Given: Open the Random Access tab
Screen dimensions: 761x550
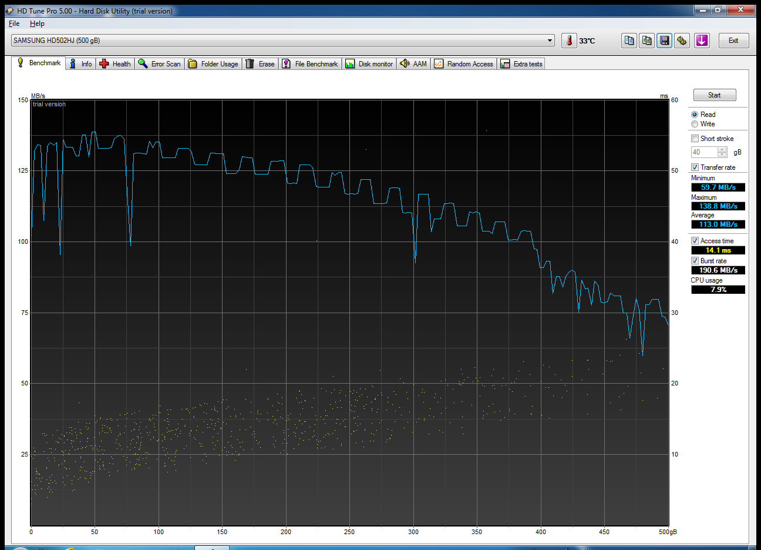Looking at the screenshot, I should pos(464,64).
